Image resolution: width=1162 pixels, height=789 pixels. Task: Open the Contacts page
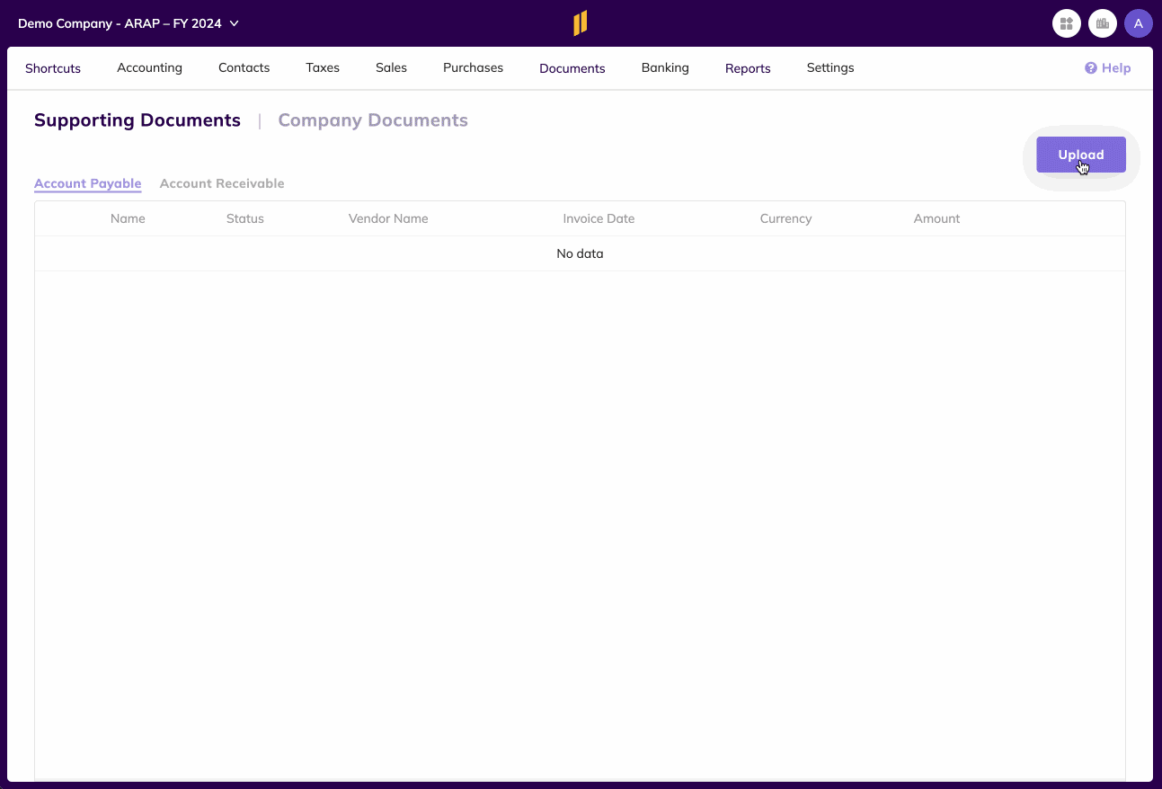244,67
